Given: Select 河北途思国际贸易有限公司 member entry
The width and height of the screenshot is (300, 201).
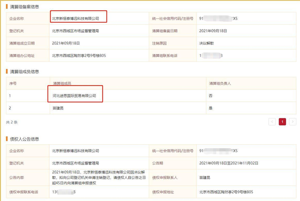Looking at the screenshot, I should (x=74, y=96).
